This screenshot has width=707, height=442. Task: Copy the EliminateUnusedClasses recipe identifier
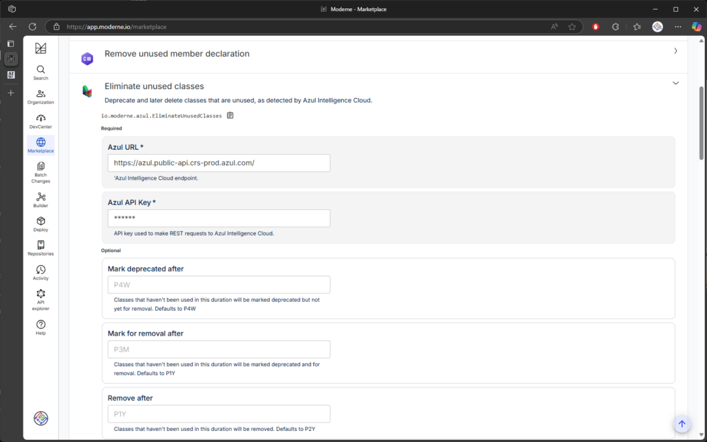click(230, 115)
